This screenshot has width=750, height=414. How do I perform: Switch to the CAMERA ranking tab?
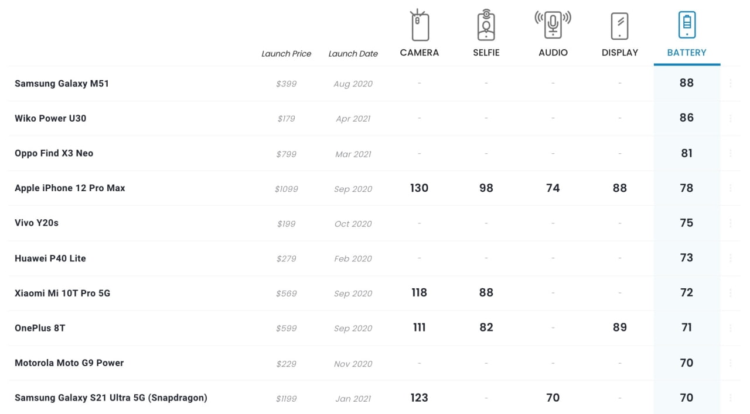pyautogui.click(x=419, y=52)
